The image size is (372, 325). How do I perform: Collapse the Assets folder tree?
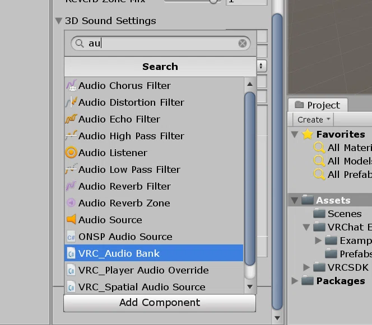[x=295, y=200]
